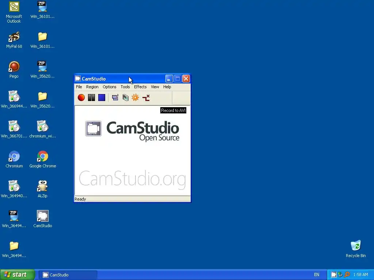Select the Win_36101 ZIP archive icon
The width and height of the screenshot is (374, 280).
(42, 10)
